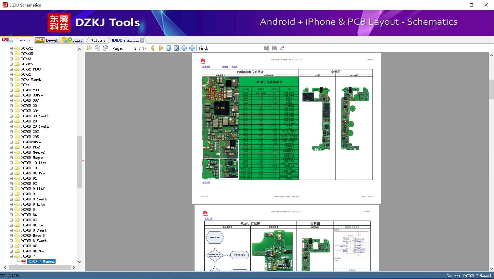Click the folder icon for NOVA3I
The height and width of the screenshot is (279, 494).
pyautogui.click(x=17, y=48)
